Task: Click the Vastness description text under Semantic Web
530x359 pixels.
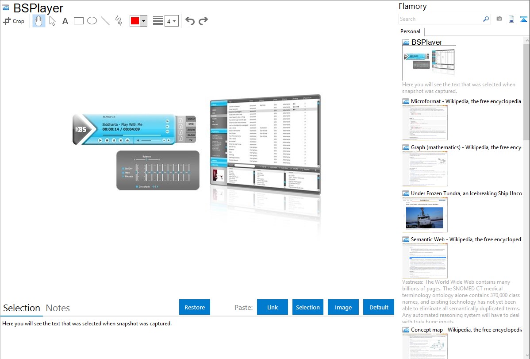Action: point(461,301)
